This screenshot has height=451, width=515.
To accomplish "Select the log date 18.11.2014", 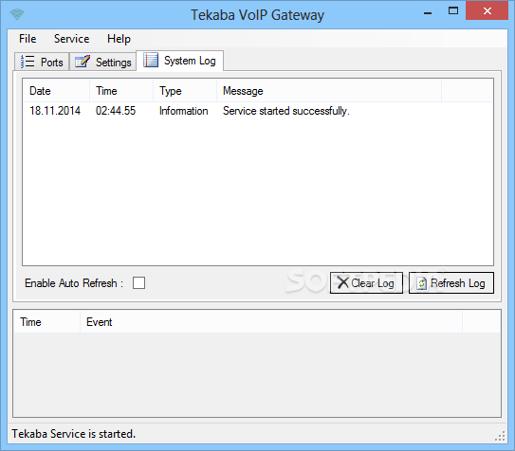I will click(x=55, y=111).
